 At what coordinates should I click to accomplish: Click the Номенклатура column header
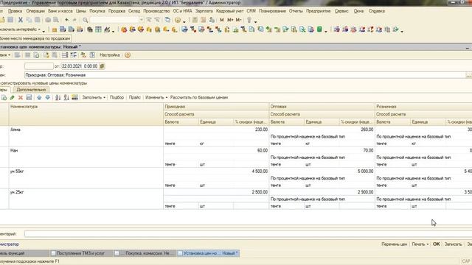(x=86, y=114)
